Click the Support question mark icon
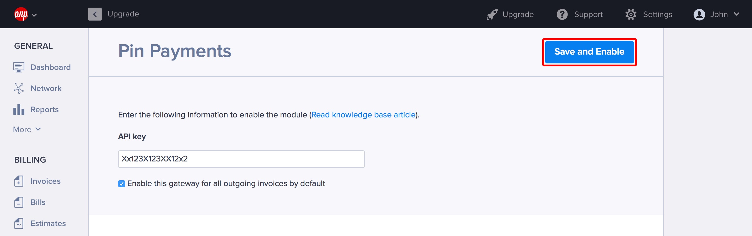752x236 pixels. pyautogui.click(x=562, y=14)
